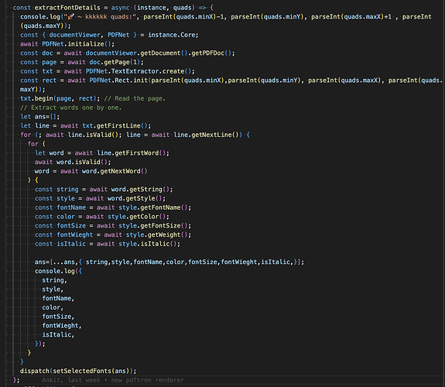Click git blame note 'Ankit, last week'

(71, 380)
